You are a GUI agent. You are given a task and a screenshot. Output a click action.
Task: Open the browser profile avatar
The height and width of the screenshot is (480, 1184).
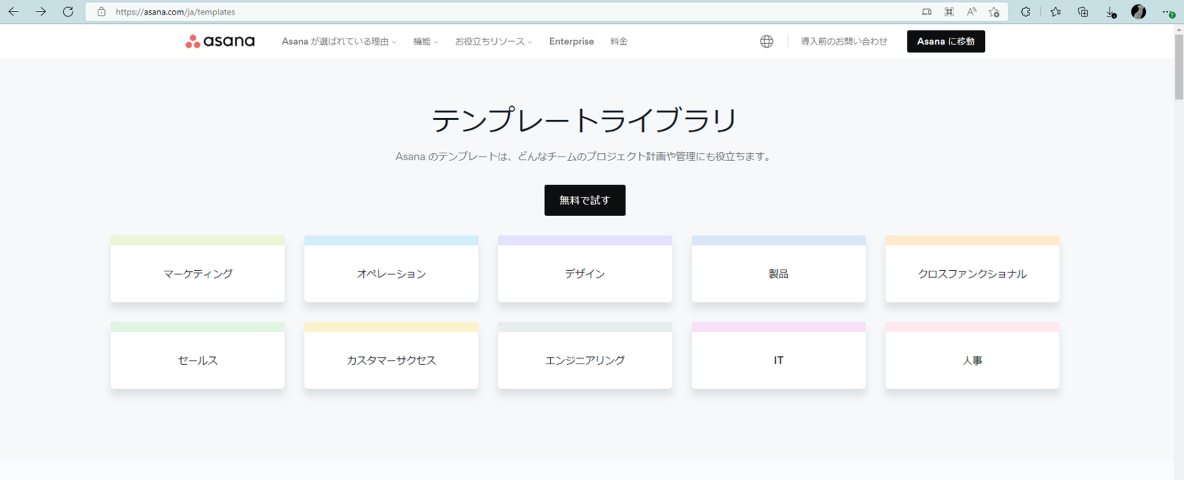click(x=1139, y=11)
